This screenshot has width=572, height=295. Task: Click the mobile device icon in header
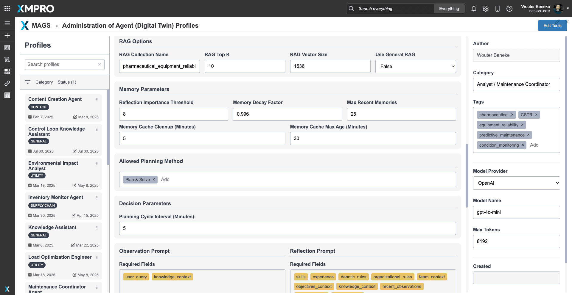(497, 9)
